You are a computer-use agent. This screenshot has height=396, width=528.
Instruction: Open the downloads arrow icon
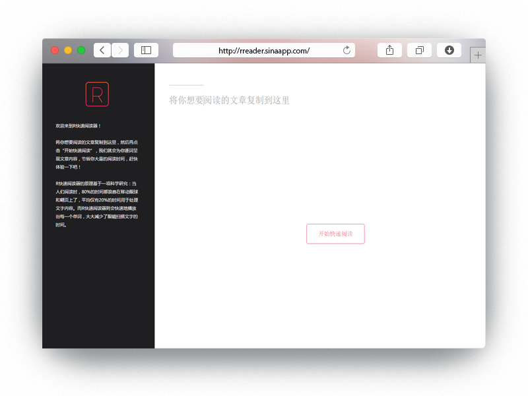[449, 51]
